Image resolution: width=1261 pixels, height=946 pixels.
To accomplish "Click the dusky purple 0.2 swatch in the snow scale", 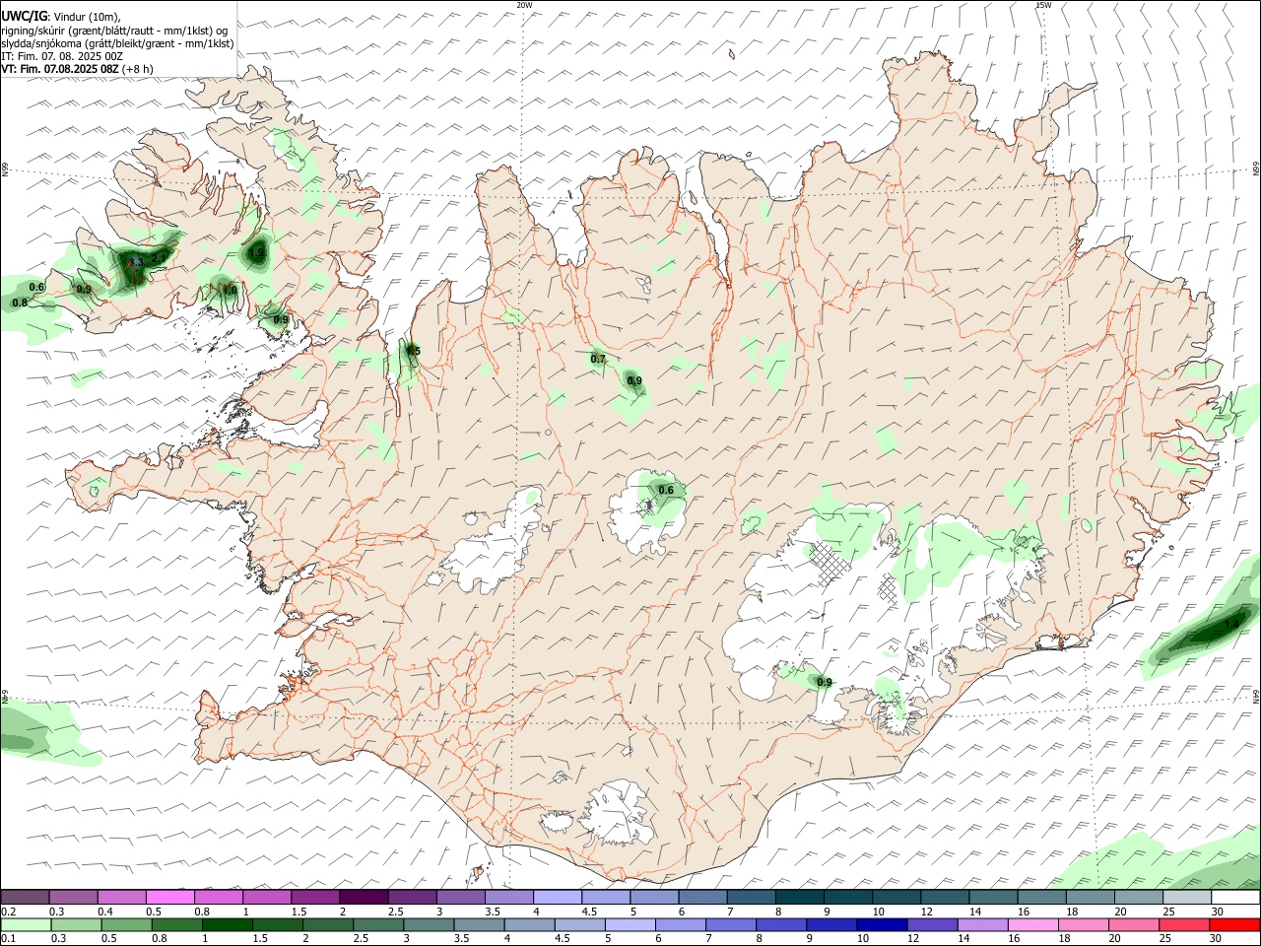I will coord(25,898).
